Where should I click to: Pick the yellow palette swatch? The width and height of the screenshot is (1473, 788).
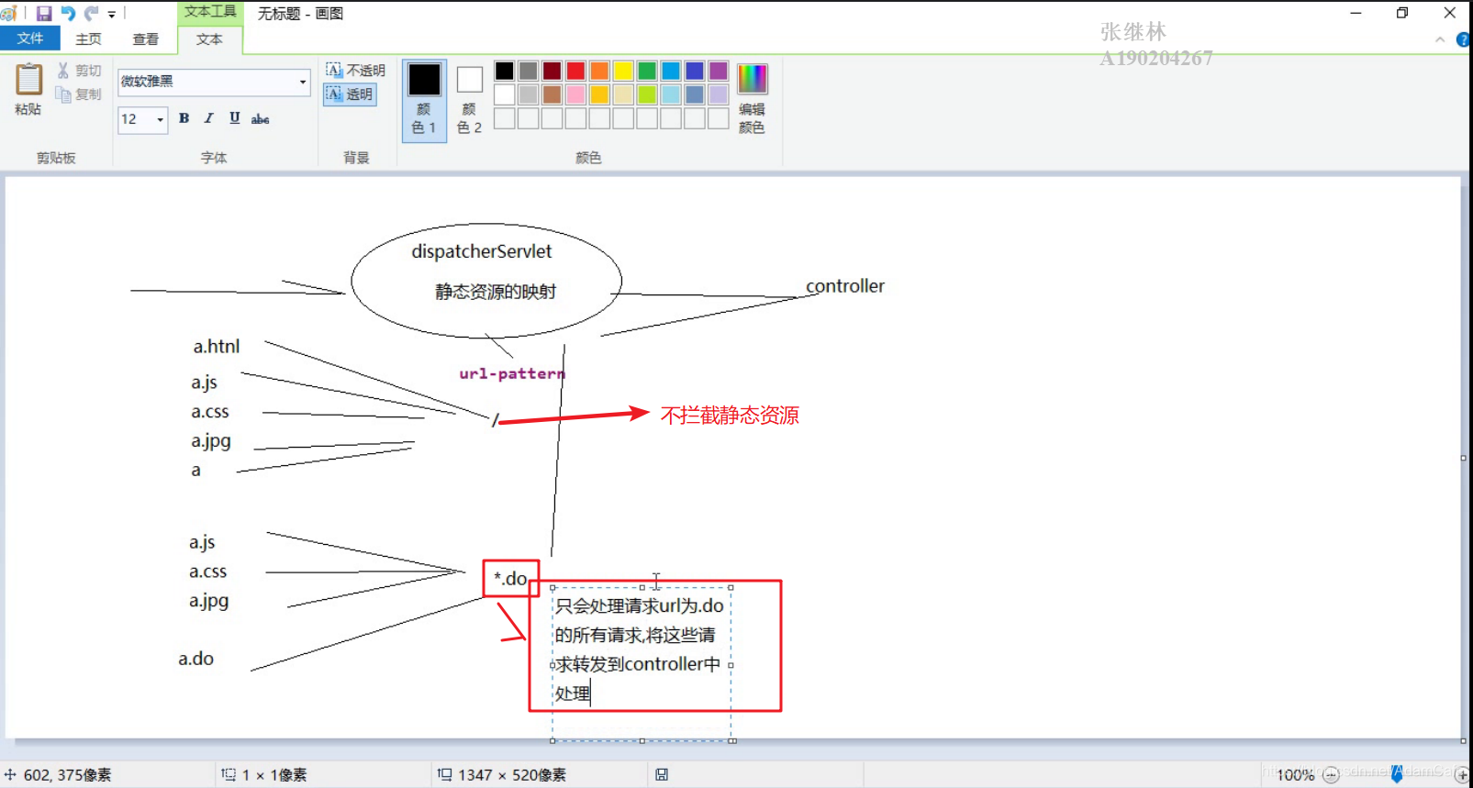click(x=624, y=71)
